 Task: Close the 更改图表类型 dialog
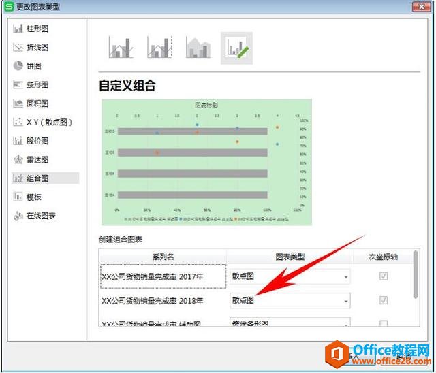point(422,7)
